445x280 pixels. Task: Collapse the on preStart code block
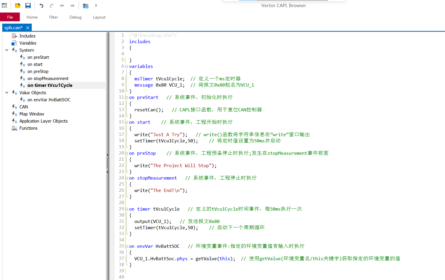coord(126,97)
